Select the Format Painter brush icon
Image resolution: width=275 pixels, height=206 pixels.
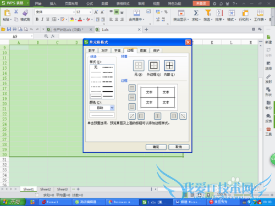(x=25, y=13)
